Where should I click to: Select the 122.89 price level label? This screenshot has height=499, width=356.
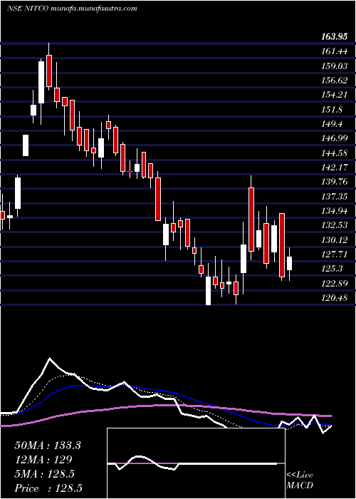[336, 283]
